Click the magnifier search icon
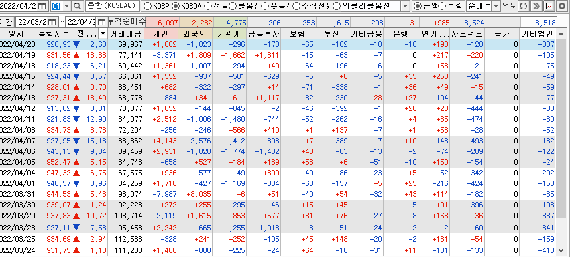 (77, 6)
